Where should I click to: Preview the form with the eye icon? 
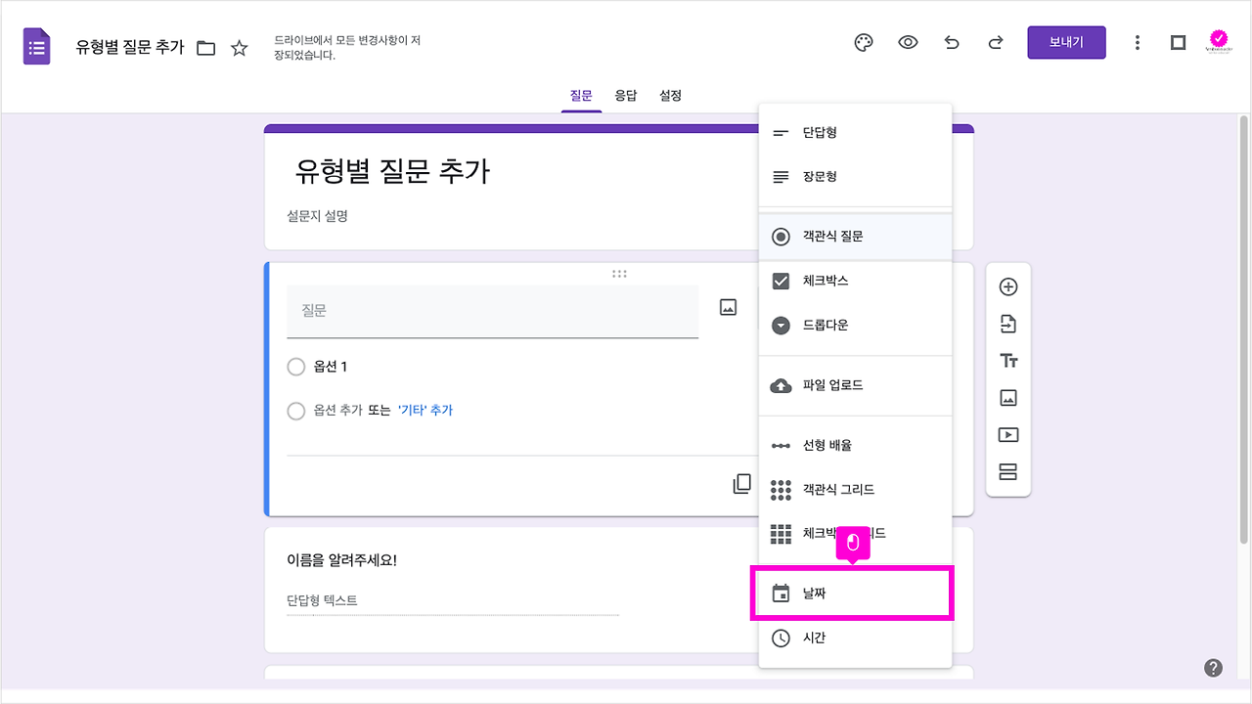(907, 42)
